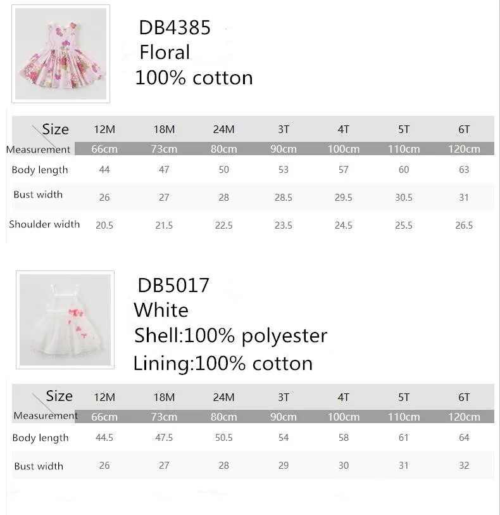Click the white dress thumbnail image

click(x=65, y=320)
